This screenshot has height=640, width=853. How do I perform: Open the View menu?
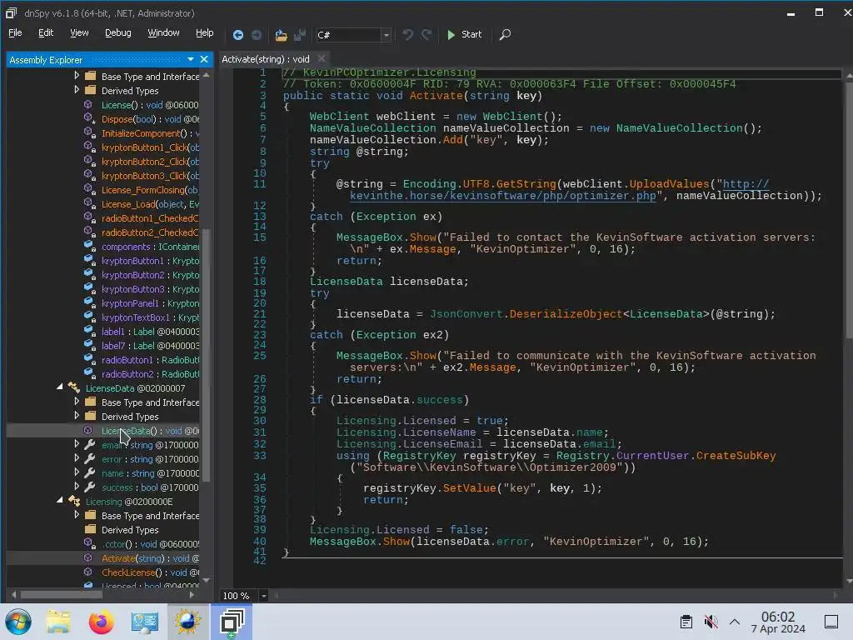[x=79, y=32]
